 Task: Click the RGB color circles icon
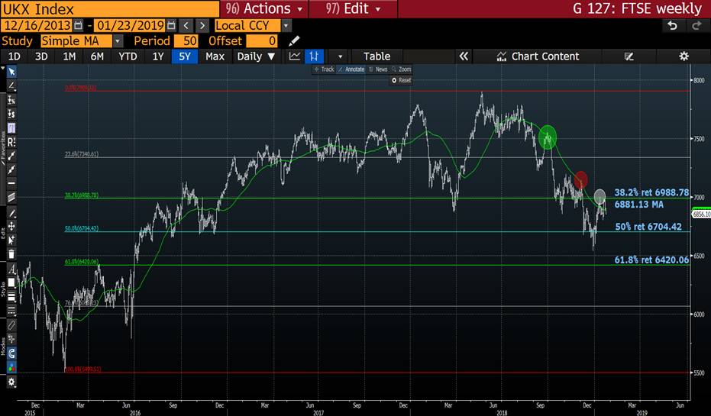pos(11,367)
